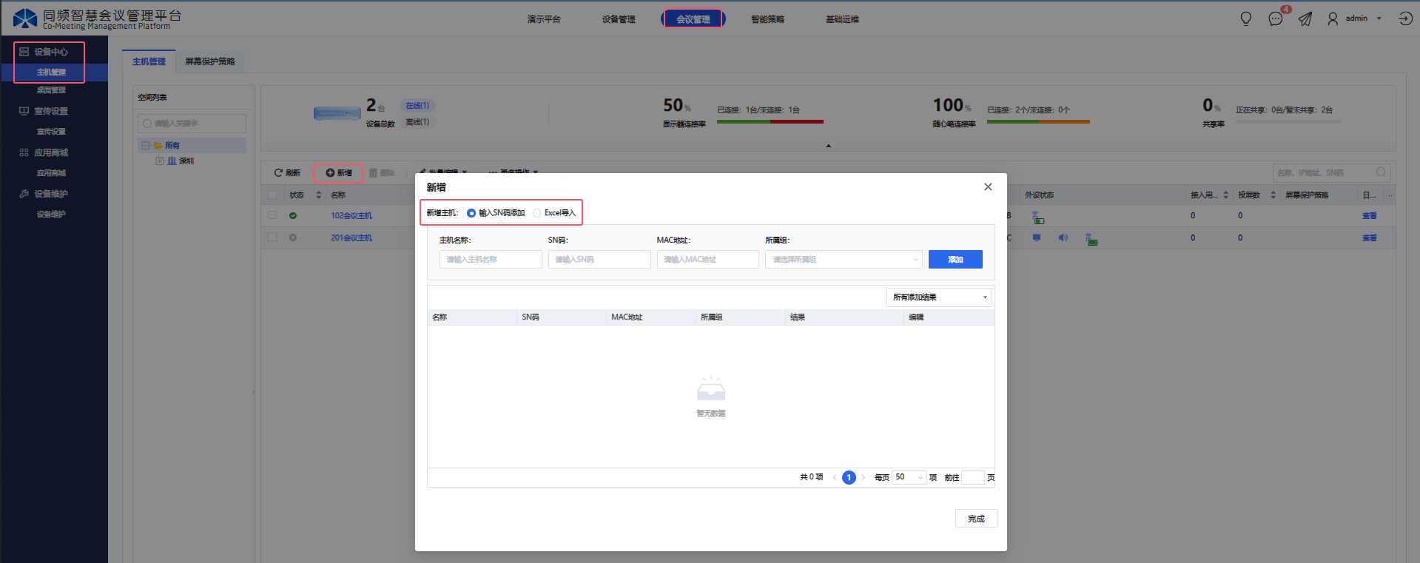The height and width of the screenshot is (563, 1420).
Task: Click the lightbulb tips icon in header
Action: coord(1246,18)
